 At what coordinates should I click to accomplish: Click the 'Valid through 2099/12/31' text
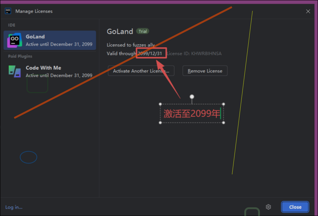[134, 54]
